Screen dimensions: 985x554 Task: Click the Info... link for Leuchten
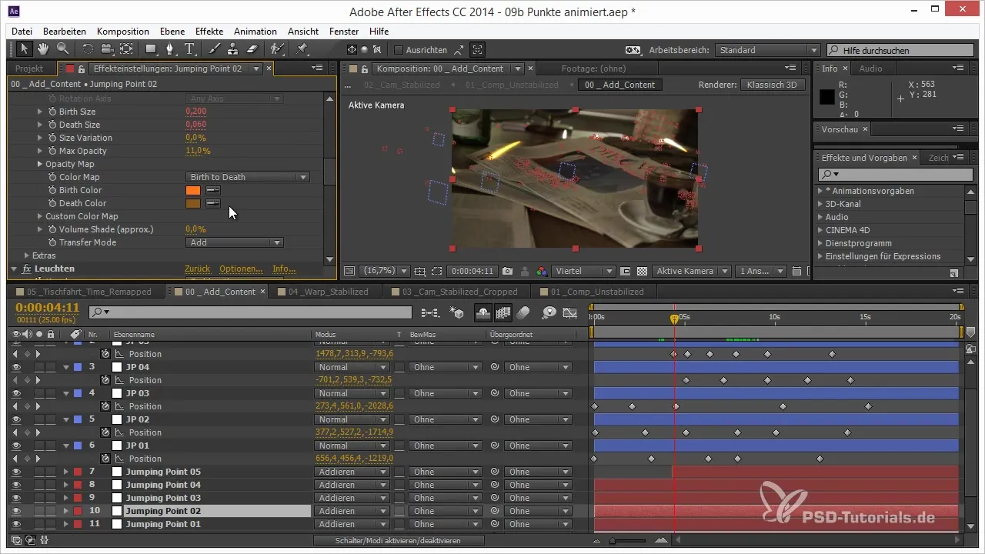[x=284, y=269]
